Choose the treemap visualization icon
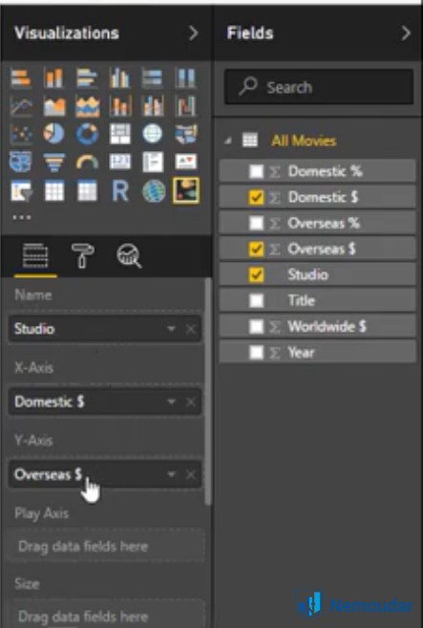The width and height of the screenshot is (423, 628). (x=120, y=134)
